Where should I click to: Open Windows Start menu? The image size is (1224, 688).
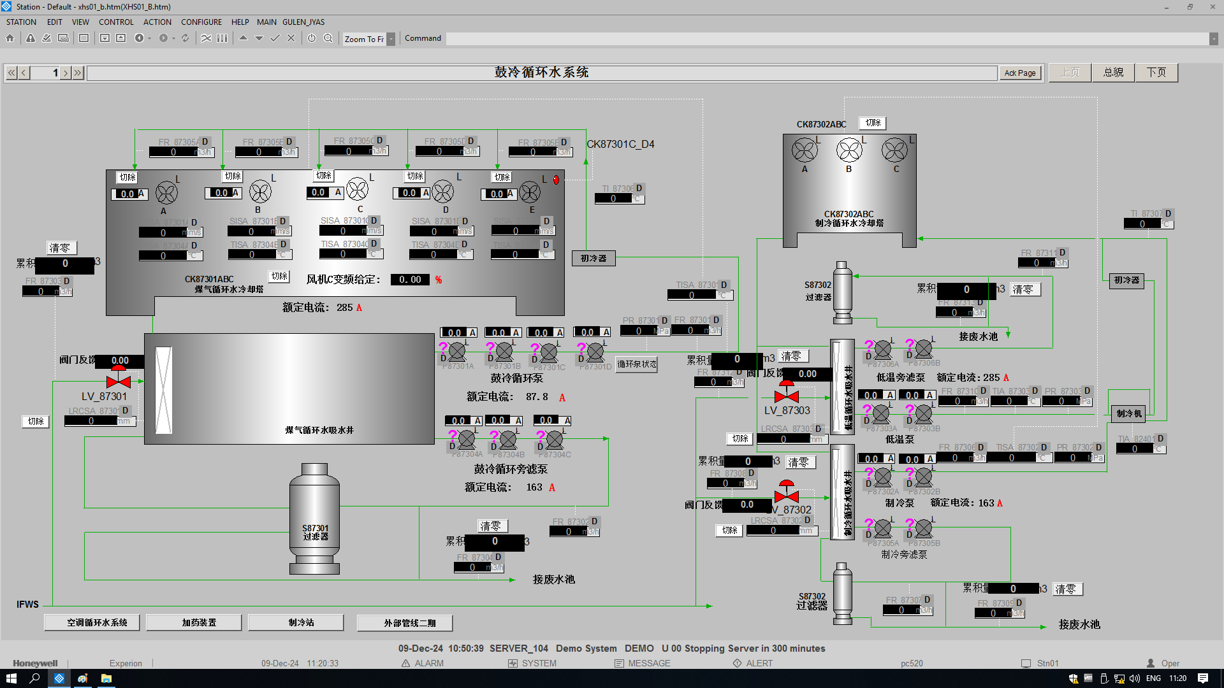pos(11,678)
